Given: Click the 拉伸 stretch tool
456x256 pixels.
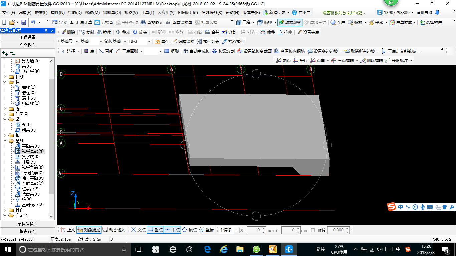Looking at the screenshot, I should coord(285,32).
